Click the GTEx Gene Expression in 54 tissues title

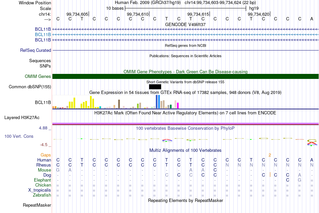(185, 93)
